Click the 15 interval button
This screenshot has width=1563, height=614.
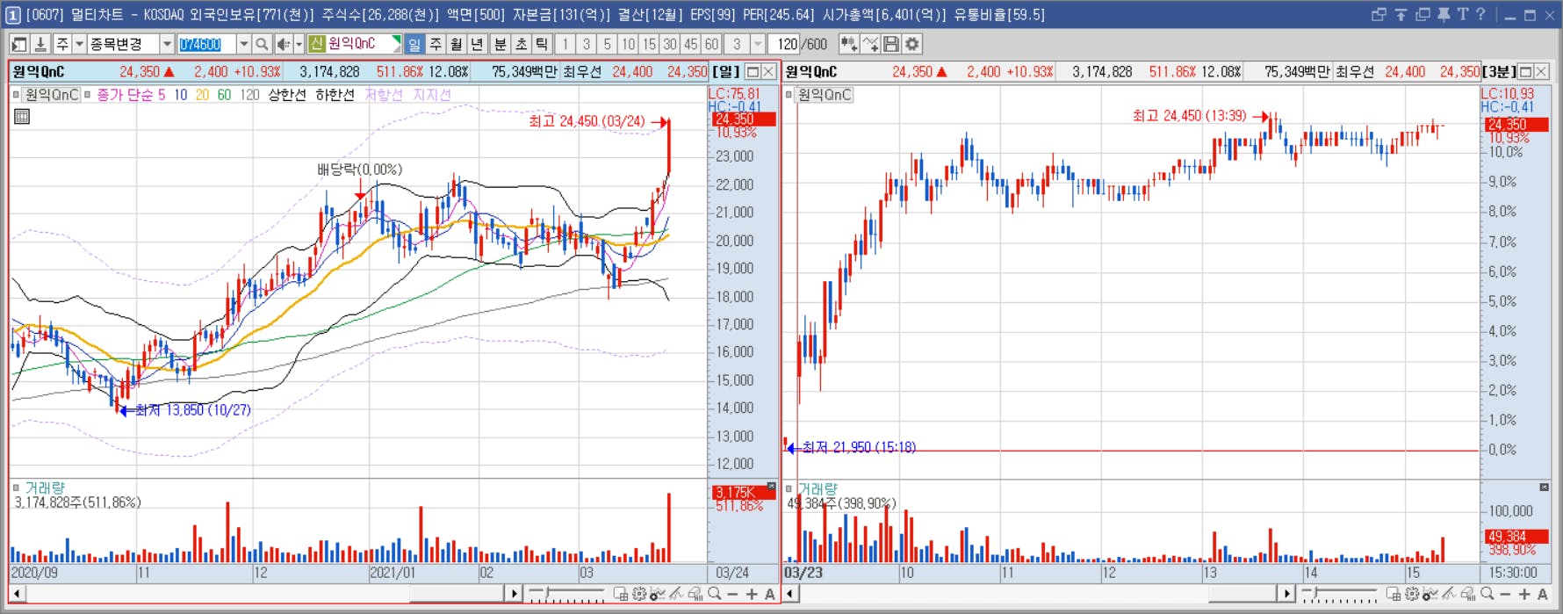pyautogui.click(x=649, y=44)
